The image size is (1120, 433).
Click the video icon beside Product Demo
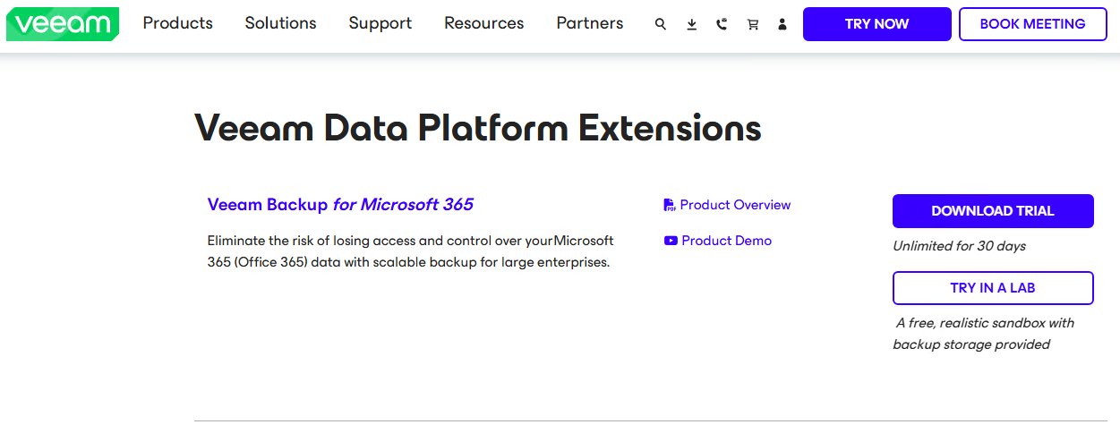[x=671, y=241]
